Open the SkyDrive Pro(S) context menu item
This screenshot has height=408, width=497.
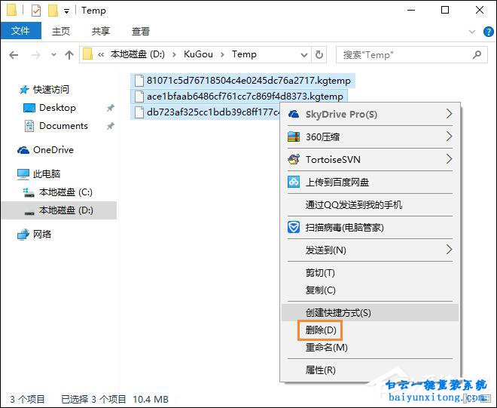tap(370, 114)
